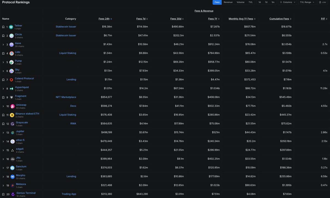The height and width of the screenshot is (198, 330).
Task: Bookmark the Binance staked ETH row
Action: coord(3,115)
